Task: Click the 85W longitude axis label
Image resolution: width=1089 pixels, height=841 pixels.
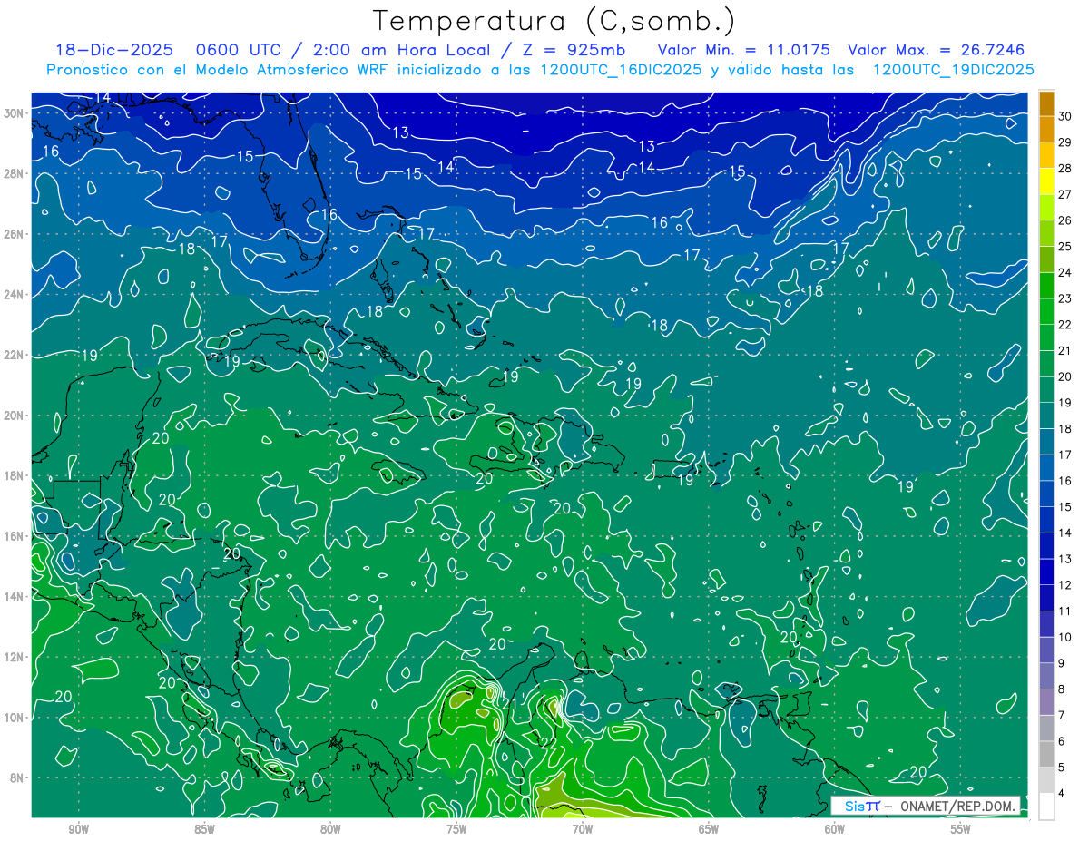Action: point(204,829)
